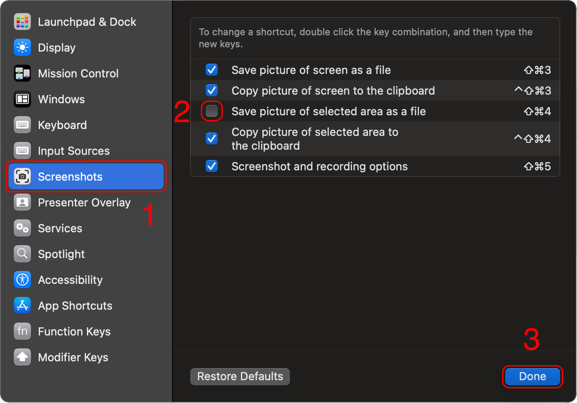Open Mission Control via its sidebar icon
This screenshot has width=577, height=403.
[22, 74]
